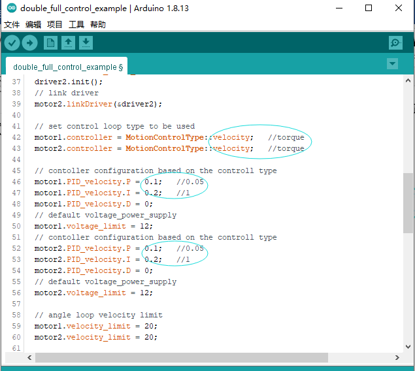Click the Verify (checkmark) button
This screenshot has height=371, width=415.
[x=12, y=43]
